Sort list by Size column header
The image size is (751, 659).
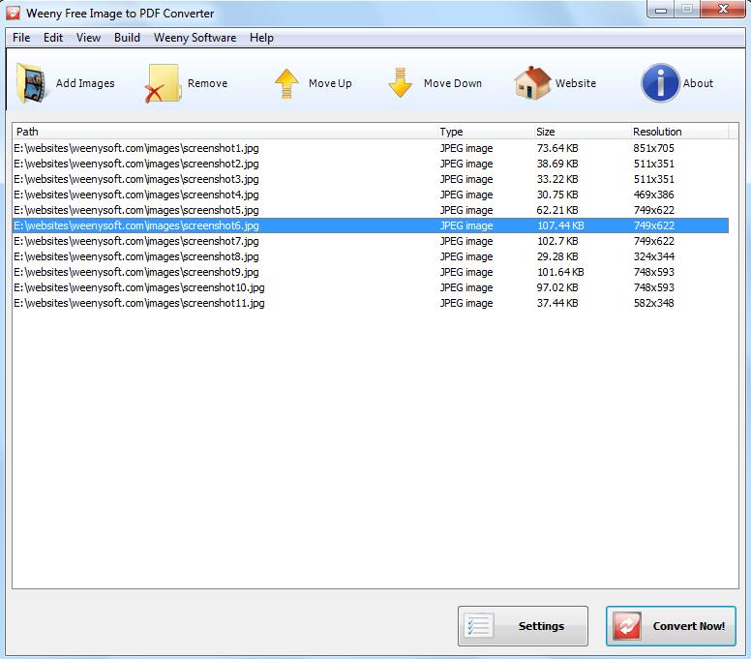pyautogui.click(x=579, y=132)
